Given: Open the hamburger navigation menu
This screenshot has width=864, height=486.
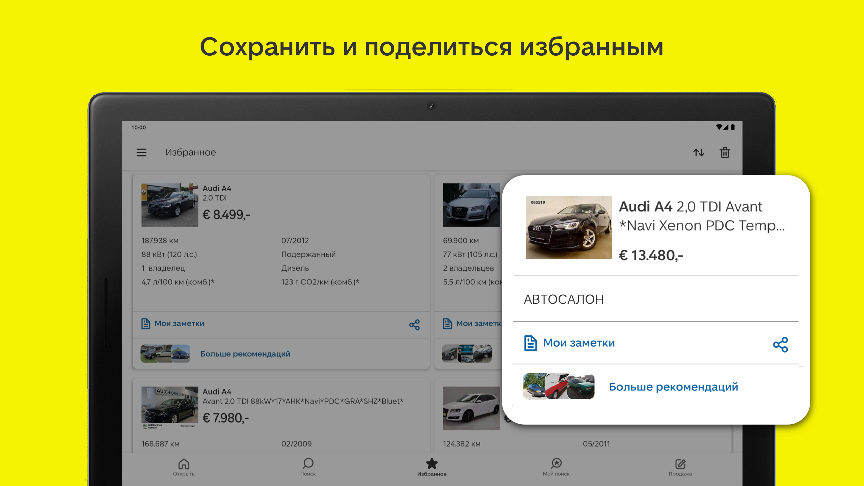Looking at the screenshot, I should click(x=141, y=153).
